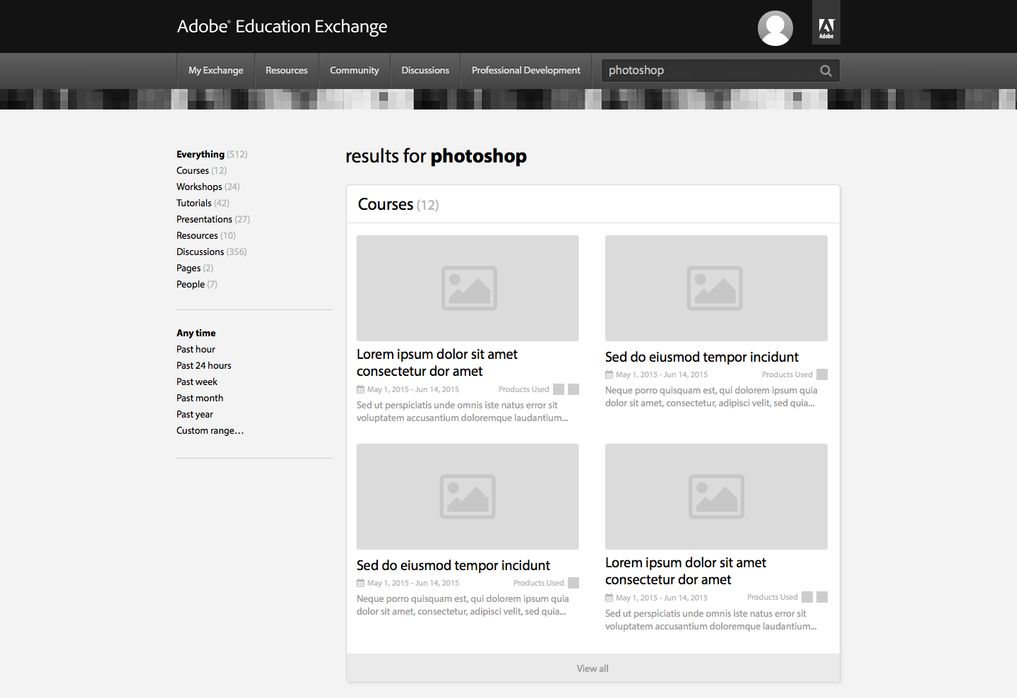Click second product icon on bottom-right course
This screenshot has height=698, width=1017.
(822, 597)
